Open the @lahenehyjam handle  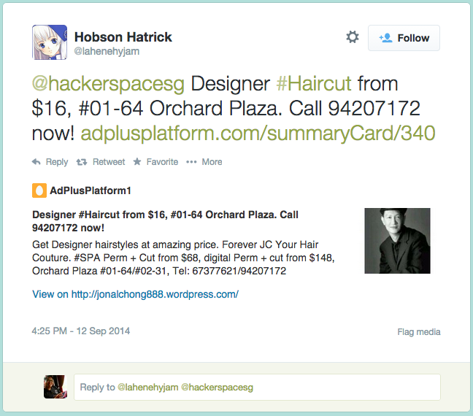(107, 51)
